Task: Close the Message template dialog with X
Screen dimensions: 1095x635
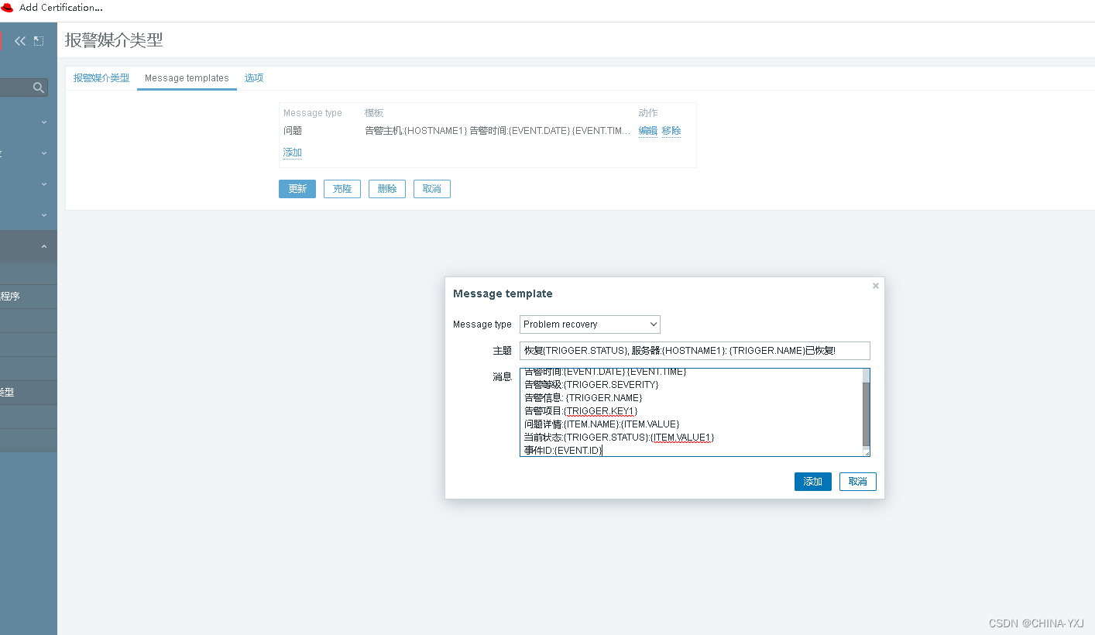Action: (876, 286)
